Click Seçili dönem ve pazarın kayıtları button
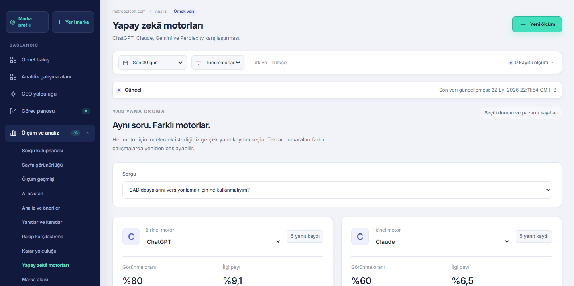This screenshot has width=574, height=286. (521, 113)
